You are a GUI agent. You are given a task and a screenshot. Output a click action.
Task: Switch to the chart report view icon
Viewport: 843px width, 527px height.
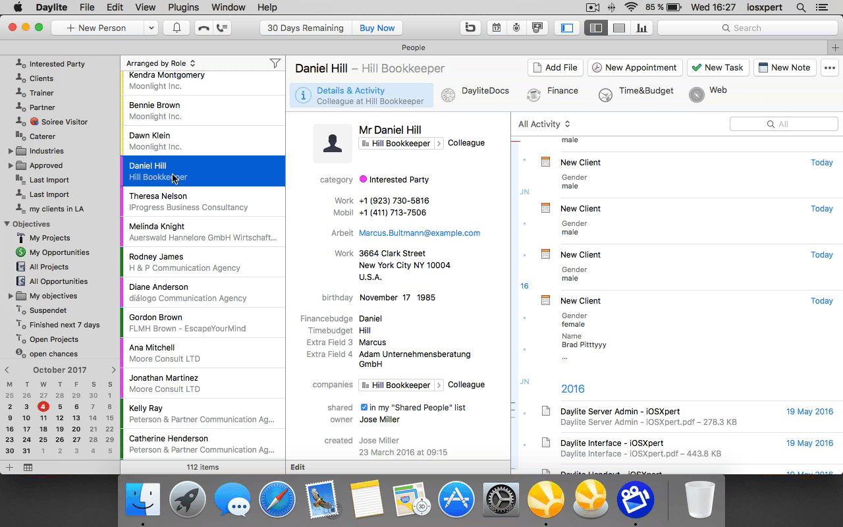(x=641, y=28)
